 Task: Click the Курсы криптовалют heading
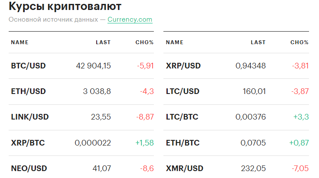point(65,7)
